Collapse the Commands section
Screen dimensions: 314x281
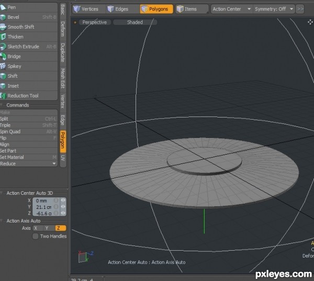1,105
